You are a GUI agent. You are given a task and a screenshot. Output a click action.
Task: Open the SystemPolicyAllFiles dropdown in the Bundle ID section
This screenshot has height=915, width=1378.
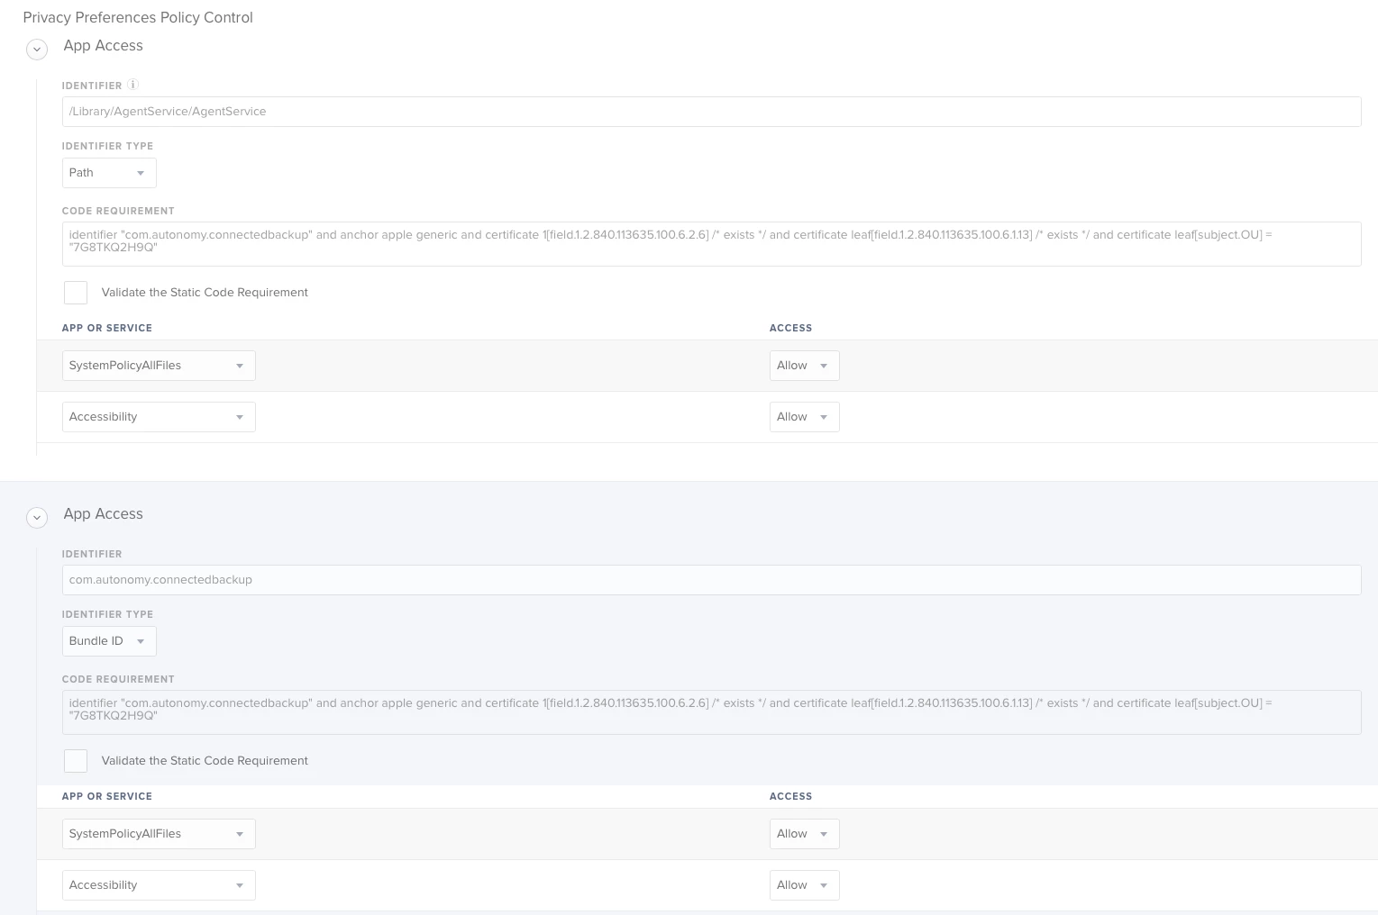159,834
